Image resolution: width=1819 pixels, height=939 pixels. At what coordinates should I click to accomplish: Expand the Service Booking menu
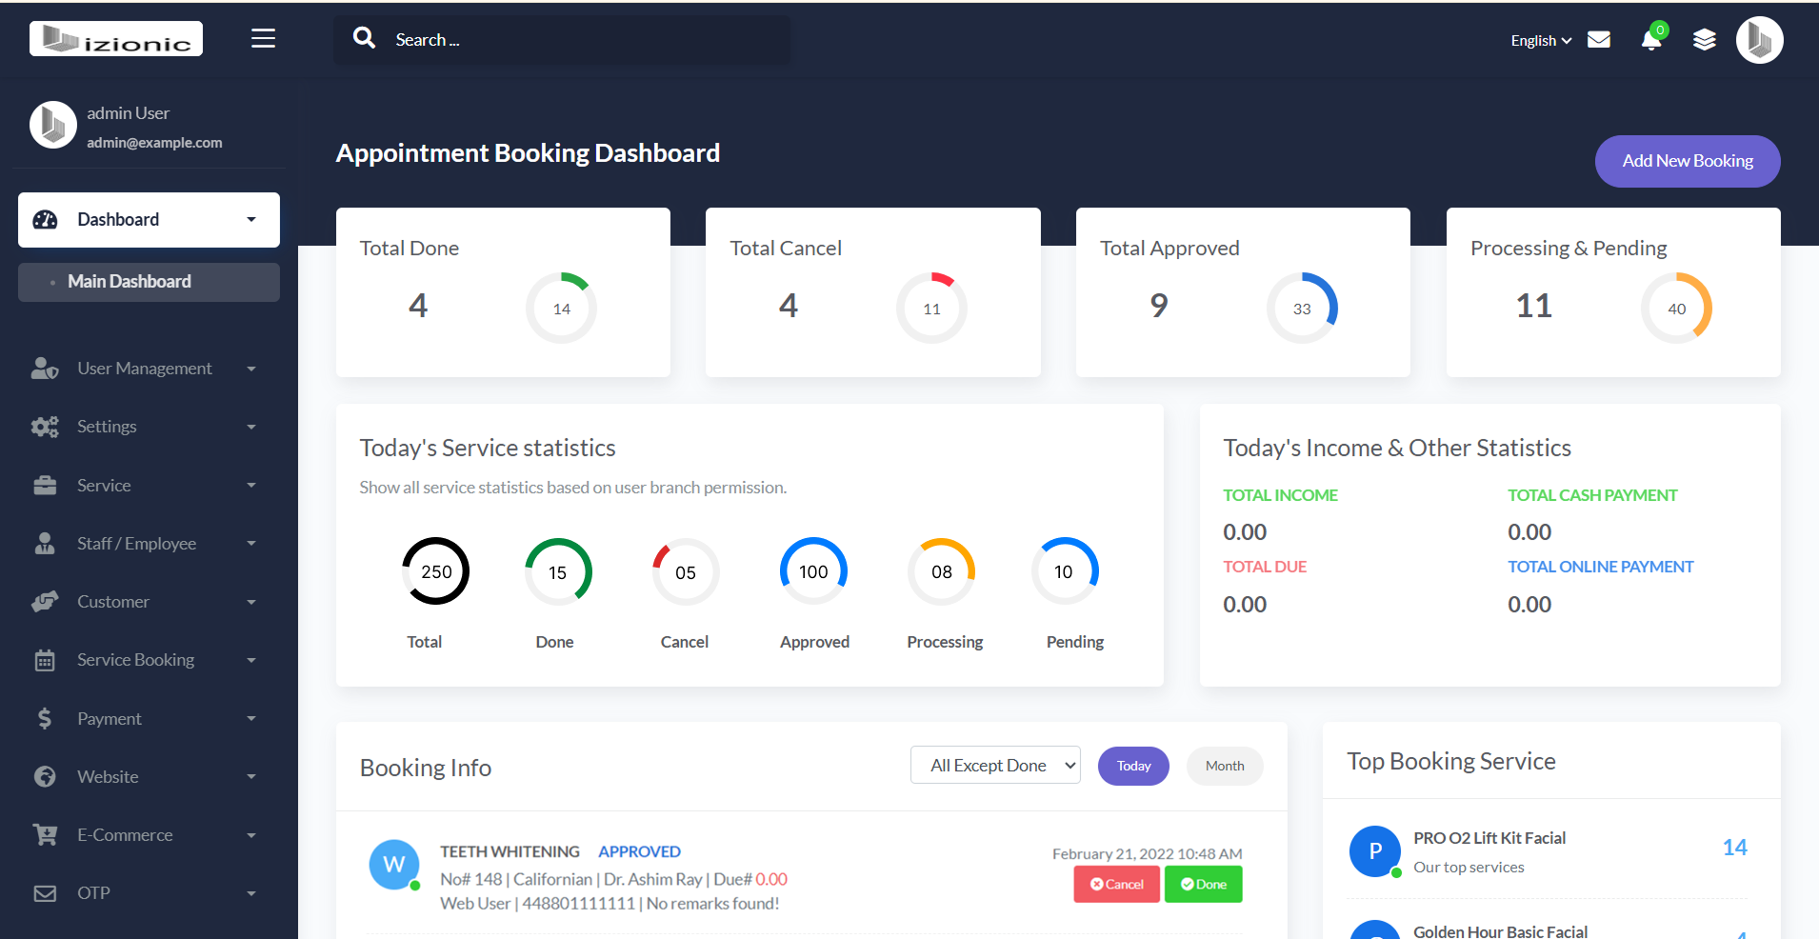pos(134,659)
